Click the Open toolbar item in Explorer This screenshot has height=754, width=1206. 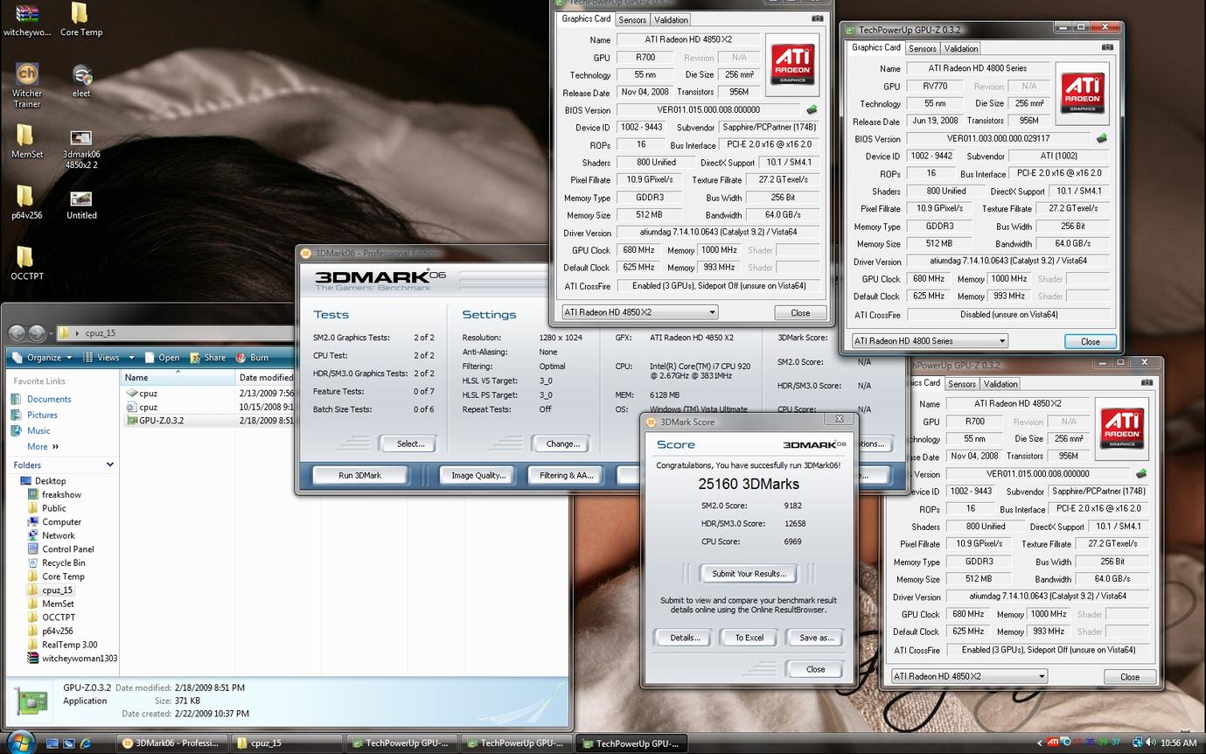click(x=162, y=357)
